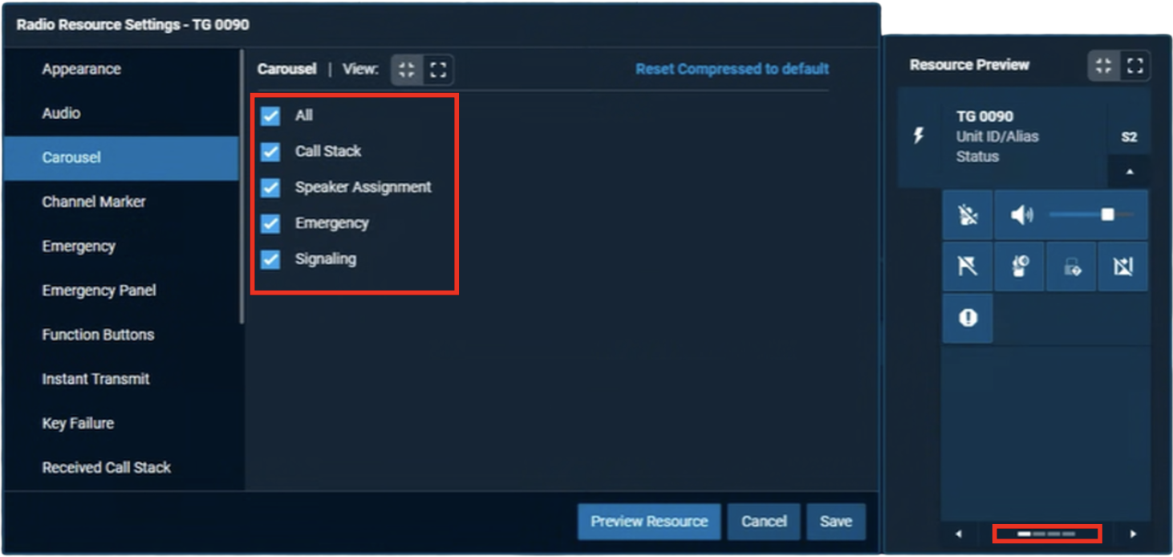Click the crossed-out flag channel marker icon
The image size is (1173, 557).
(968, 266)
